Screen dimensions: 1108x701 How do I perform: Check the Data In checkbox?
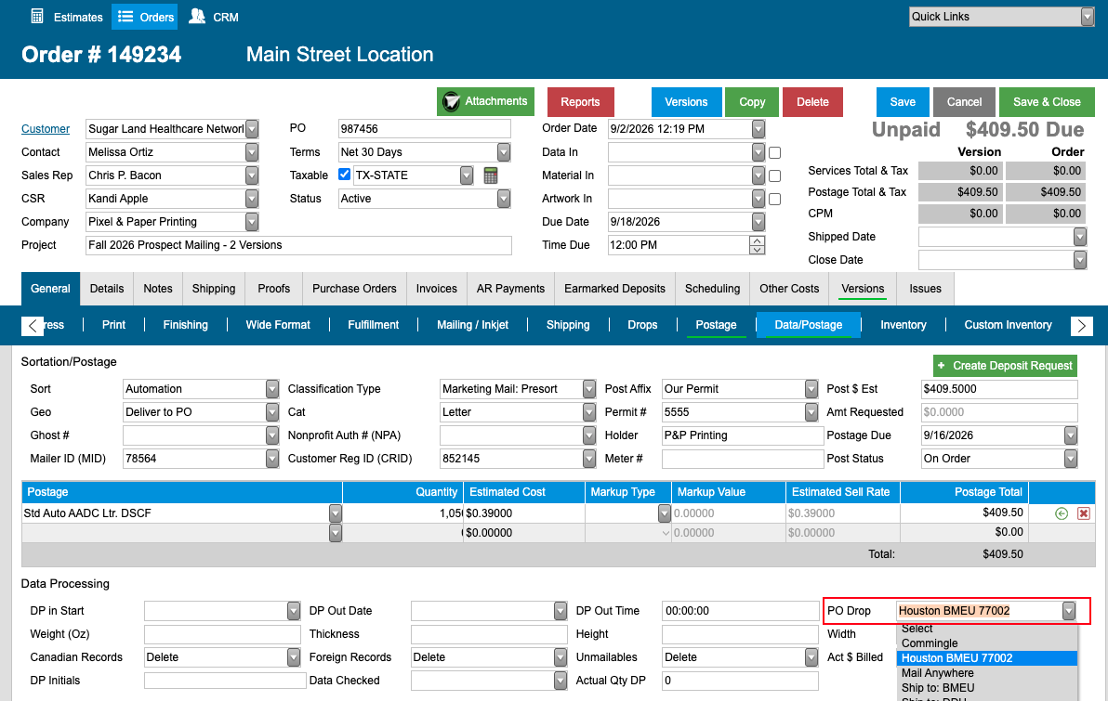(774, 152)
